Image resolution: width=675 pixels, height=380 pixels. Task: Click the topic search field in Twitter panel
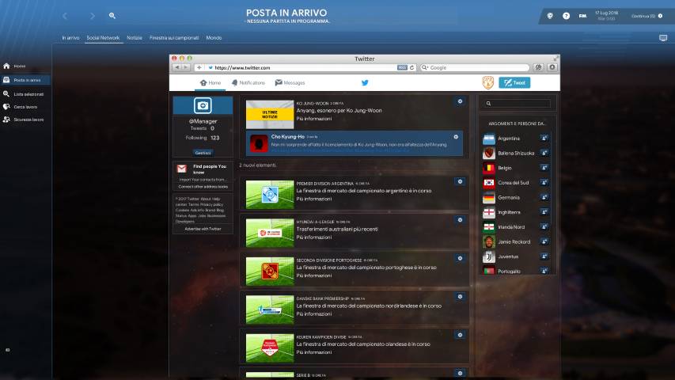click(x=518, y=104)
